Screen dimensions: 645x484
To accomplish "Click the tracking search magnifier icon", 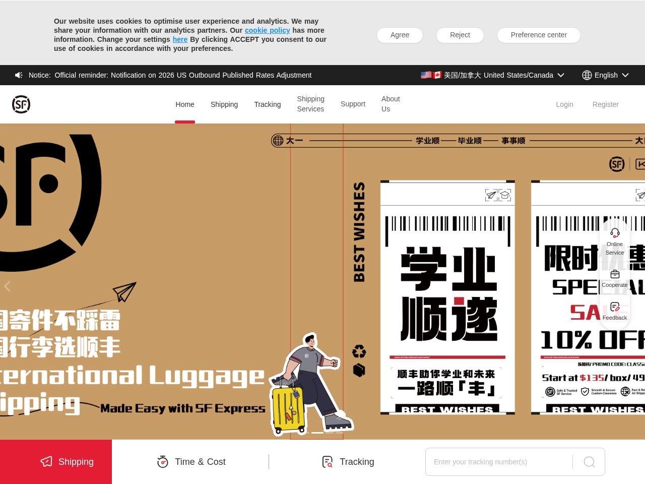I will 589,461.
